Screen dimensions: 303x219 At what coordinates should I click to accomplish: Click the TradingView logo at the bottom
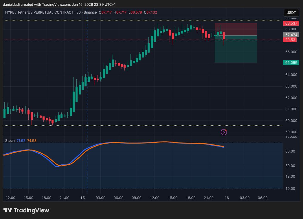(26, 210)
